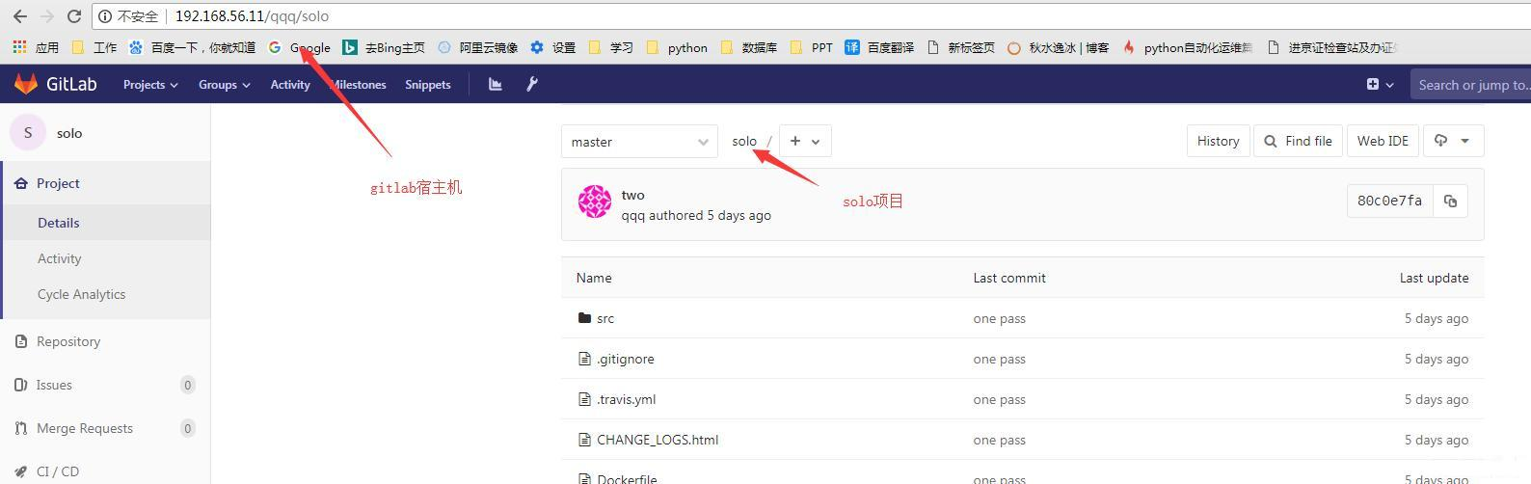The image size is (1531, 484).
Task: Expand the Groups dropdown menu
Action: coord(224,85)
